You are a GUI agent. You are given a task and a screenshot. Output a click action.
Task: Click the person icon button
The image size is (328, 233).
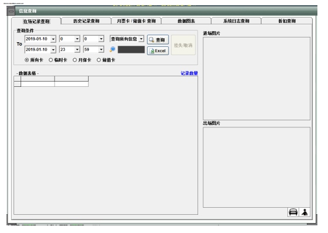tap(304, 212)
